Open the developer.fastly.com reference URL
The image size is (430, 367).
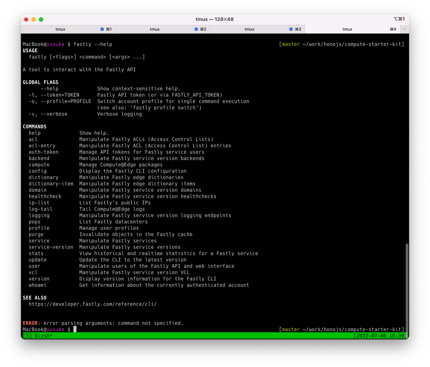tap(93, 304)
